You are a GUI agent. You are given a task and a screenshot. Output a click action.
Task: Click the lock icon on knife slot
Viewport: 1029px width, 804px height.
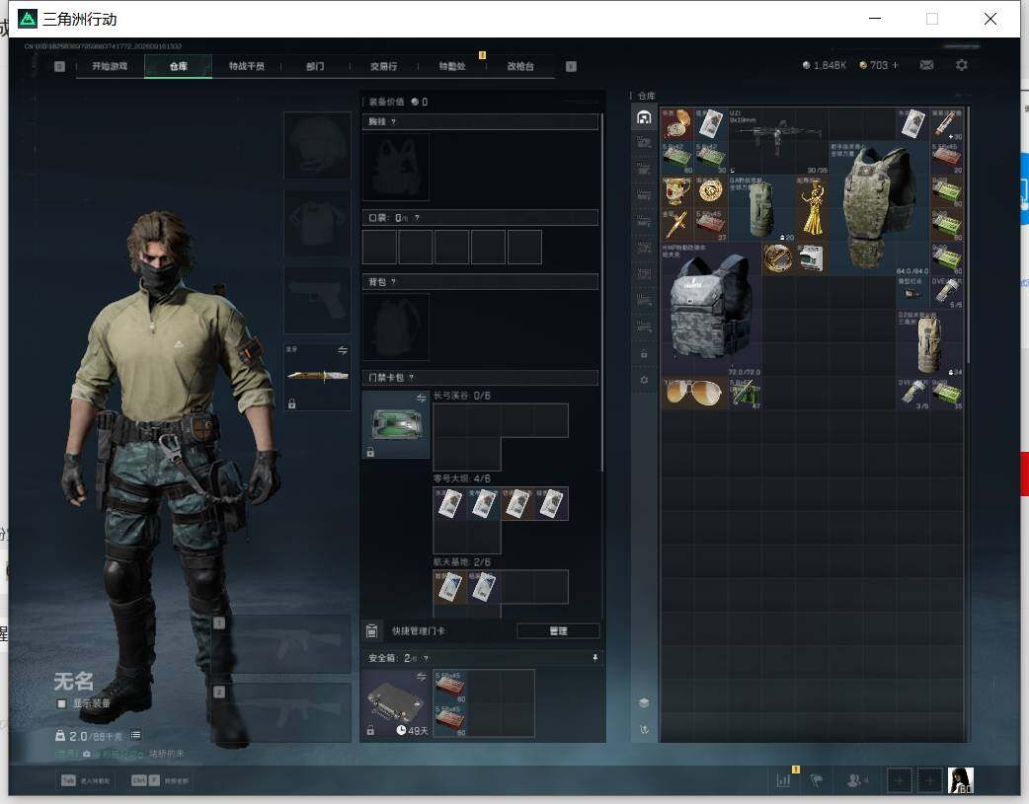[x=291, y=403]
